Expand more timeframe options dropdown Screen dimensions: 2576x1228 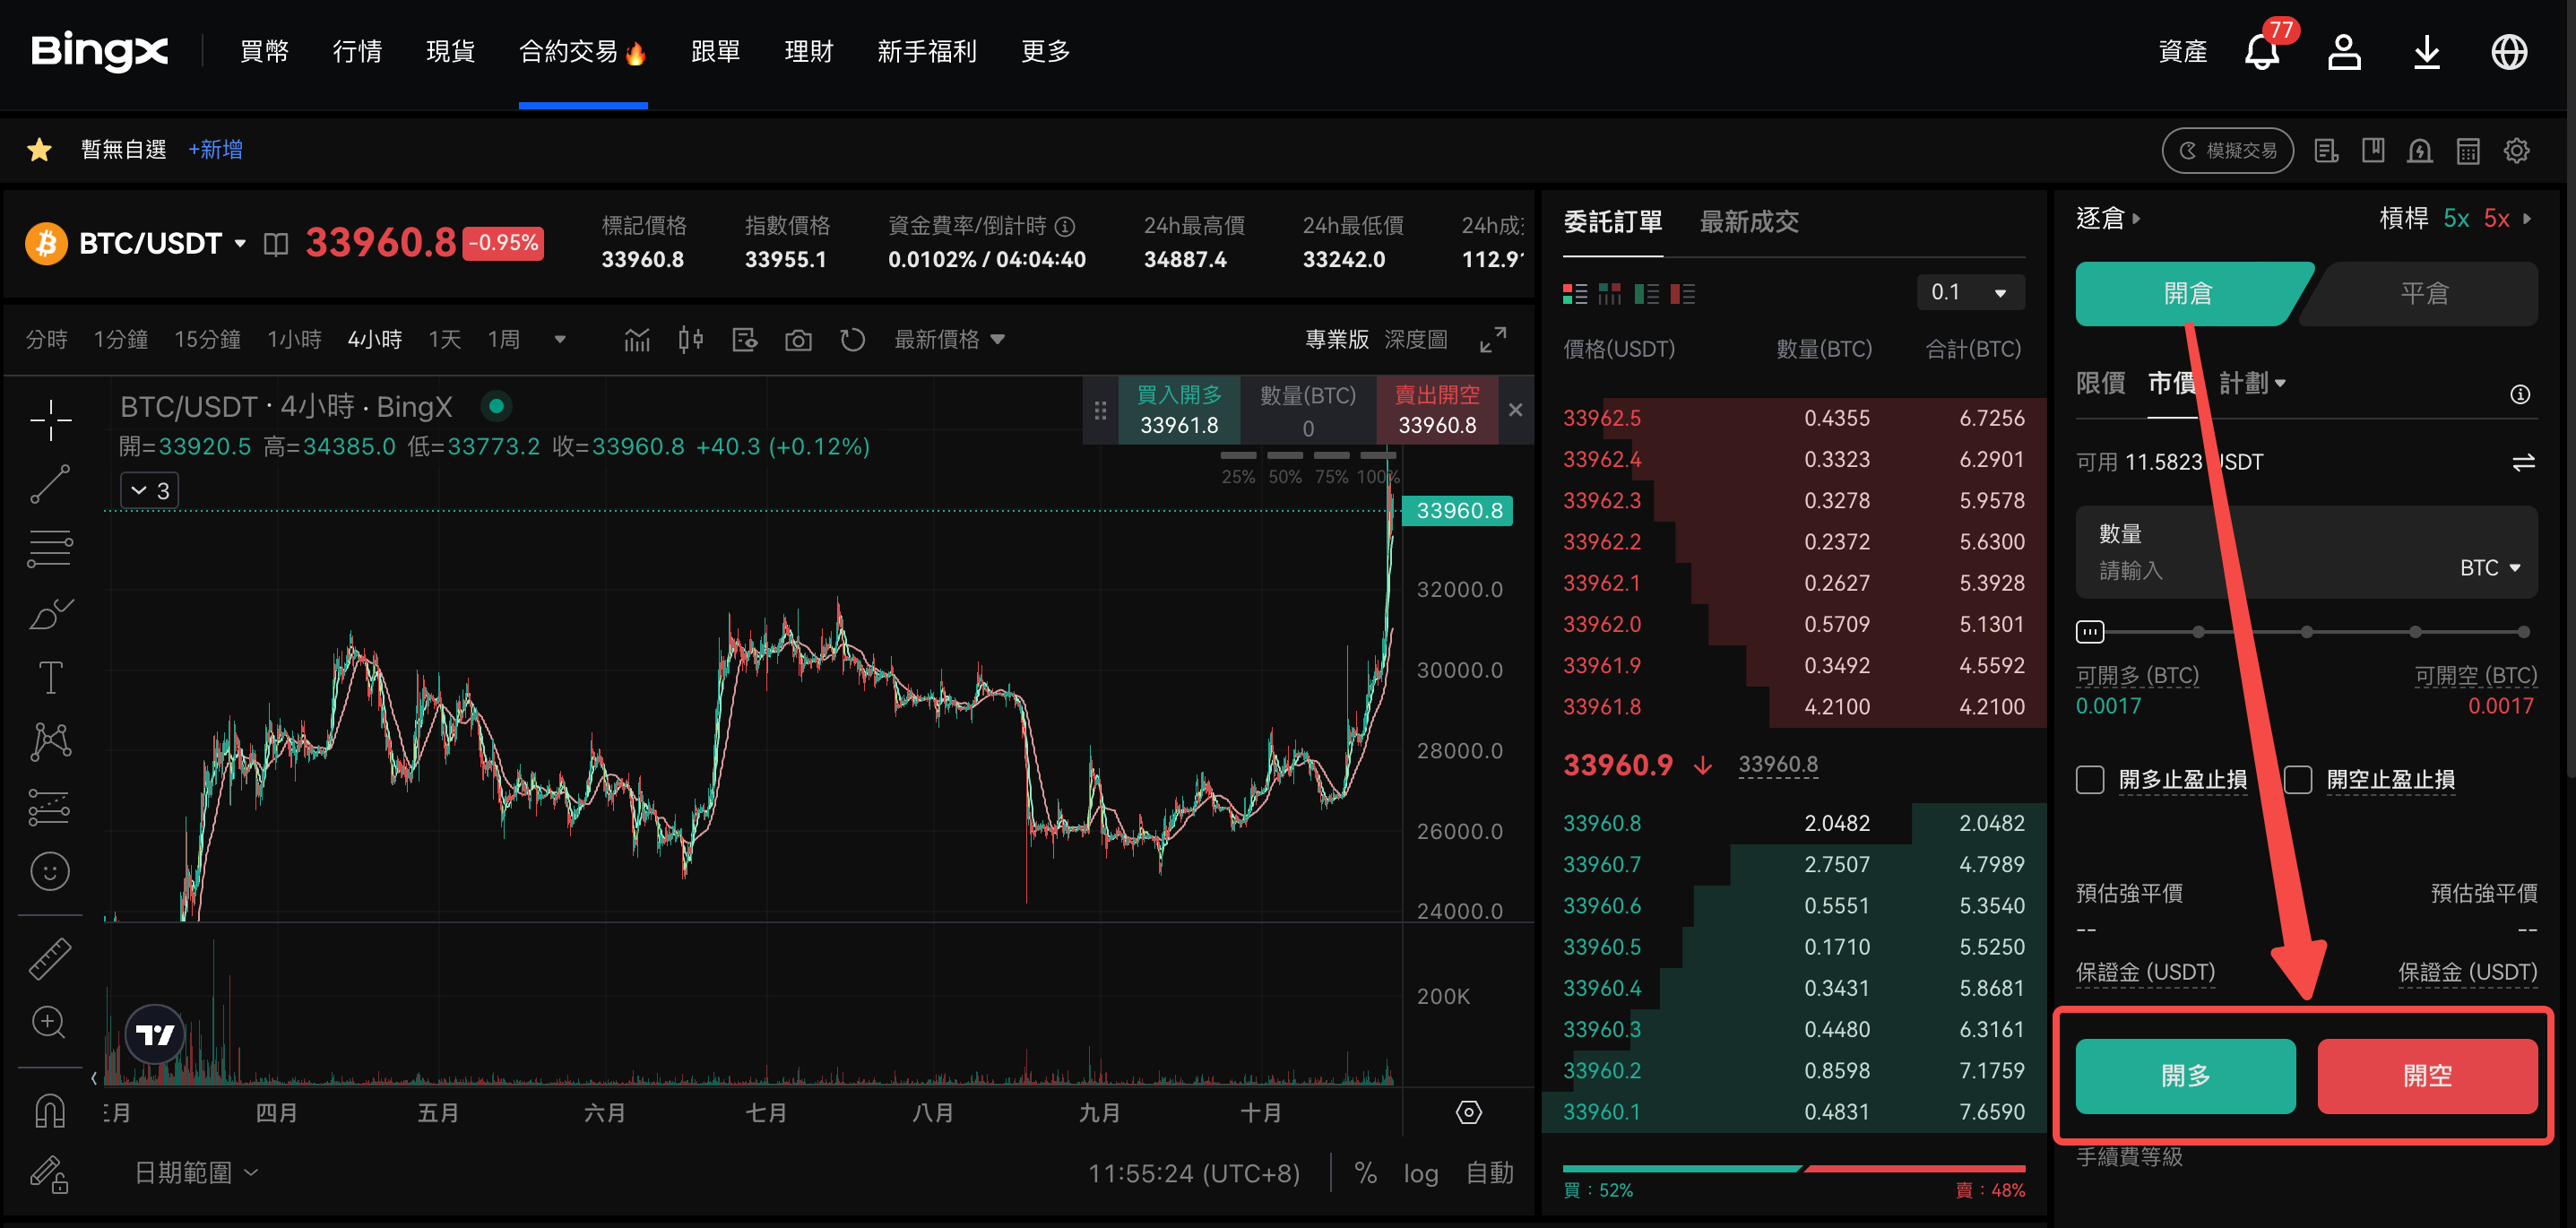coord(560,340)
